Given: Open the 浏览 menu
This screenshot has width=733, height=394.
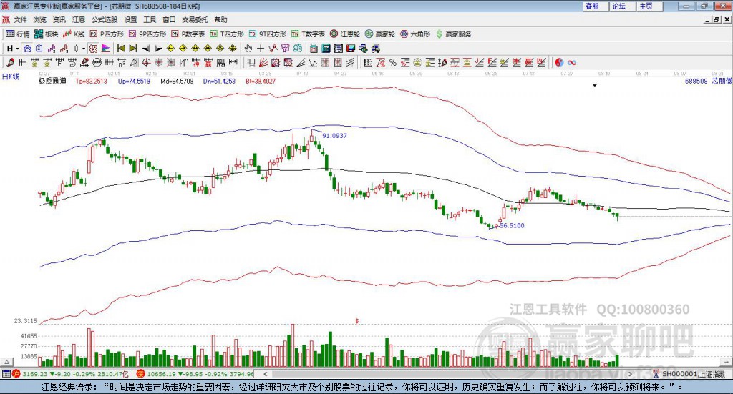Looking at the screenshot, I should pyautogui.click(x=40, y=19).
